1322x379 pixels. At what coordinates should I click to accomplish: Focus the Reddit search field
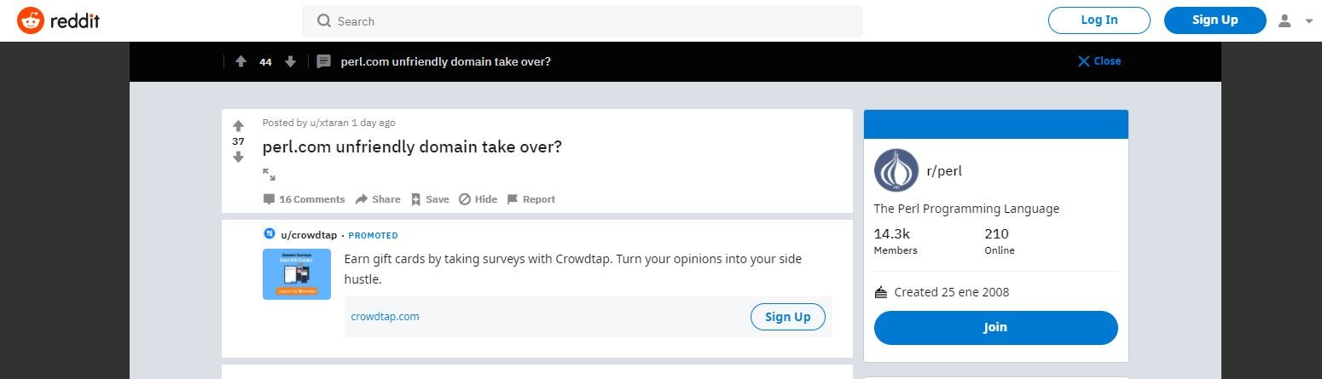(x=582, y=21)
